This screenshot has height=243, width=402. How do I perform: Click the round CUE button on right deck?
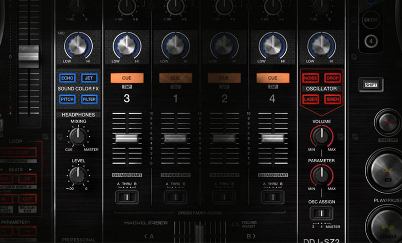click(387, 171)
